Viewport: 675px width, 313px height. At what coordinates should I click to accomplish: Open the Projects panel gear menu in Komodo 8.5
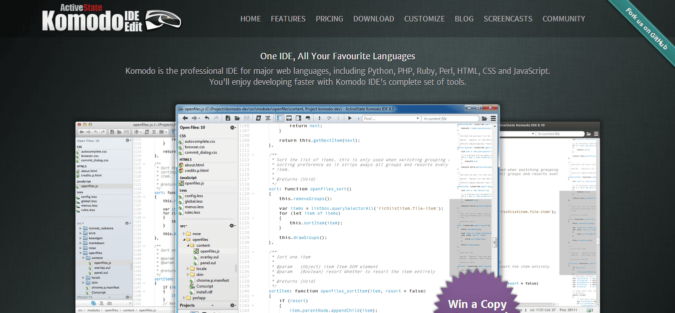pyautogui.click(x=233, y=306)
